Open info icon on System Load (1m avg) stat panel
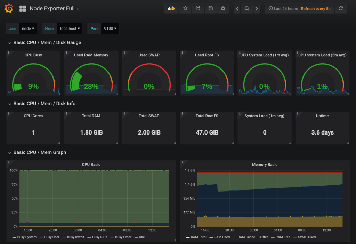Image resolution: width=356 pixels, height=244 pixels. 240,113
